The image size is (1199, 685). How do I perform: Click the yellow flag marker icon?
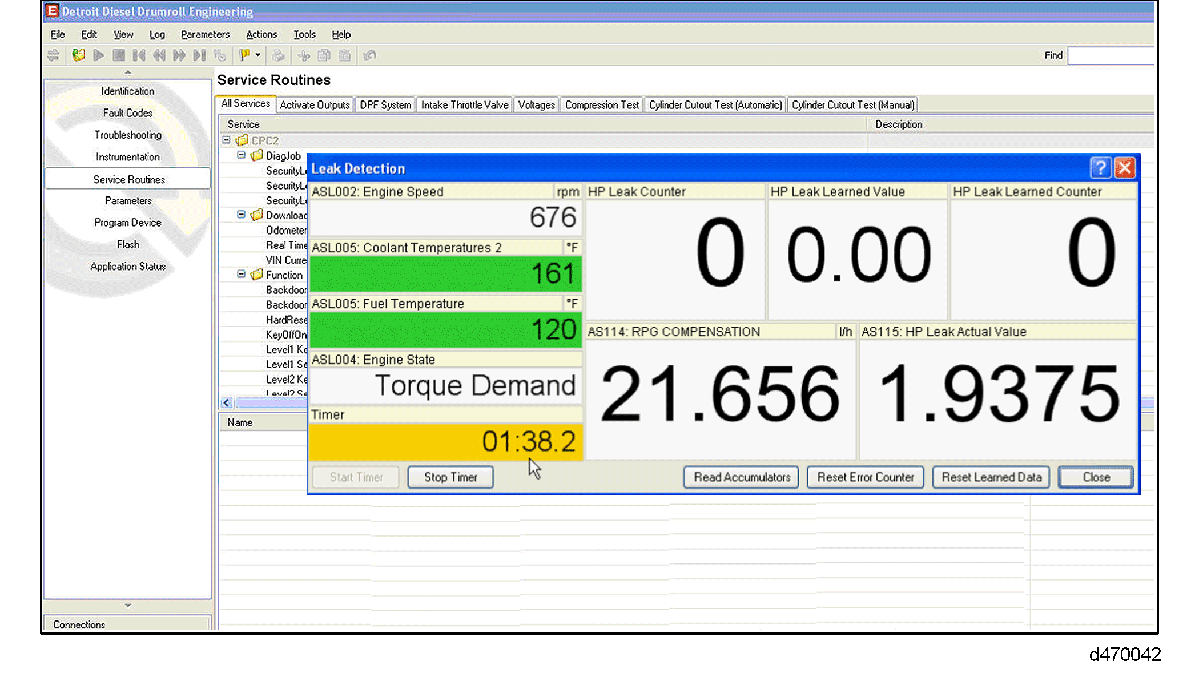[244, 55]
